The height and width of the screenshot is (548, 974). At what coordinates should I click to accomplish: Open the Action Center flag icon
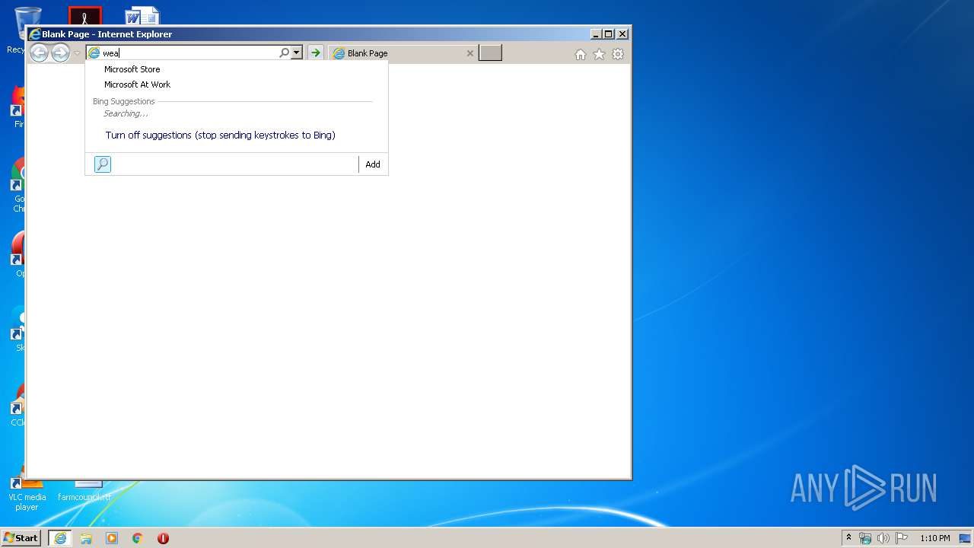(902, 538)
